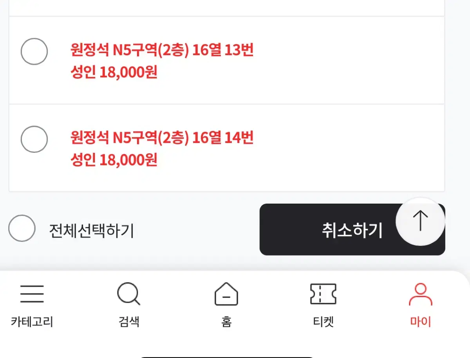Select the 16열 13번 seat radio button
The image size is (470, 358).
34,51
